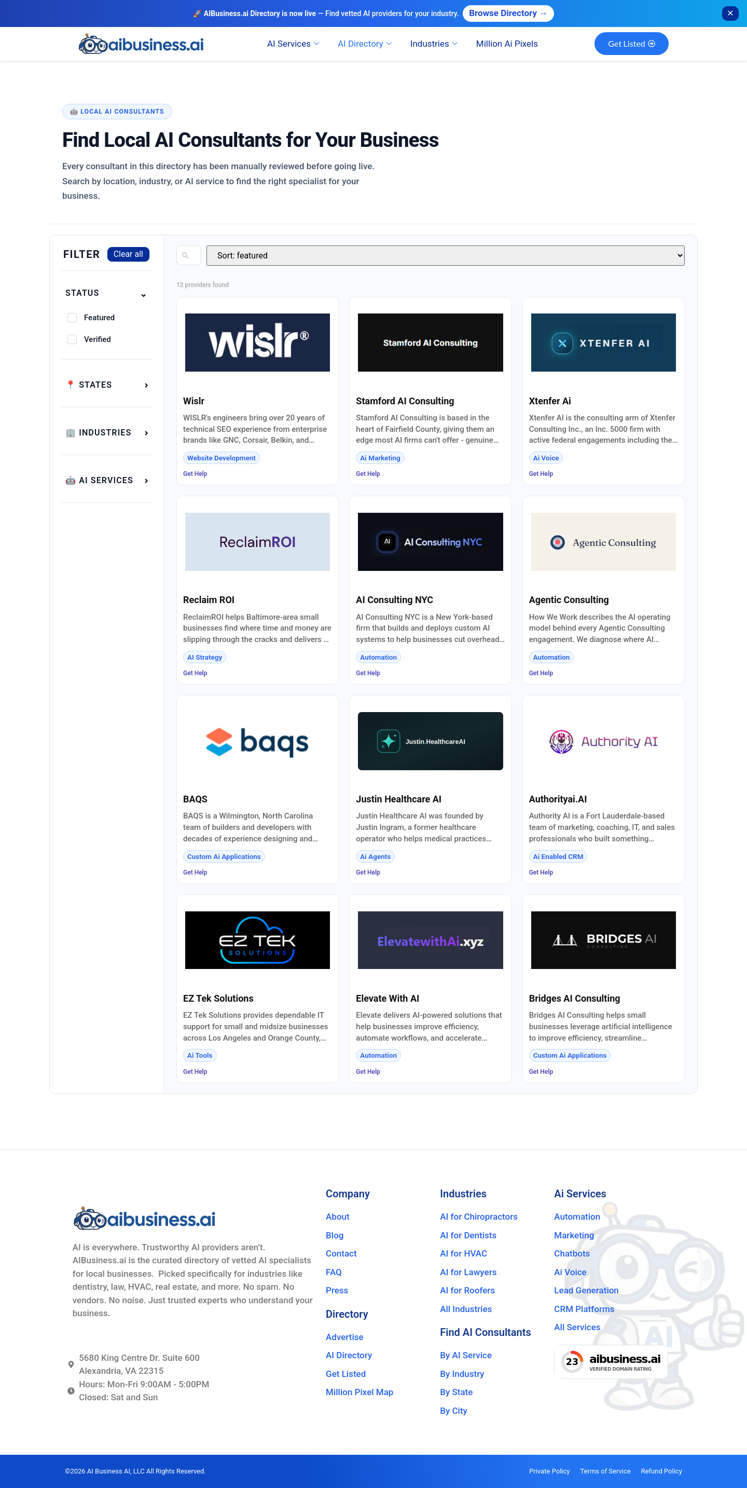Screen dimensions: 747x1488
Task: Select the Website Development tag
Action: (x=221, y=458)
